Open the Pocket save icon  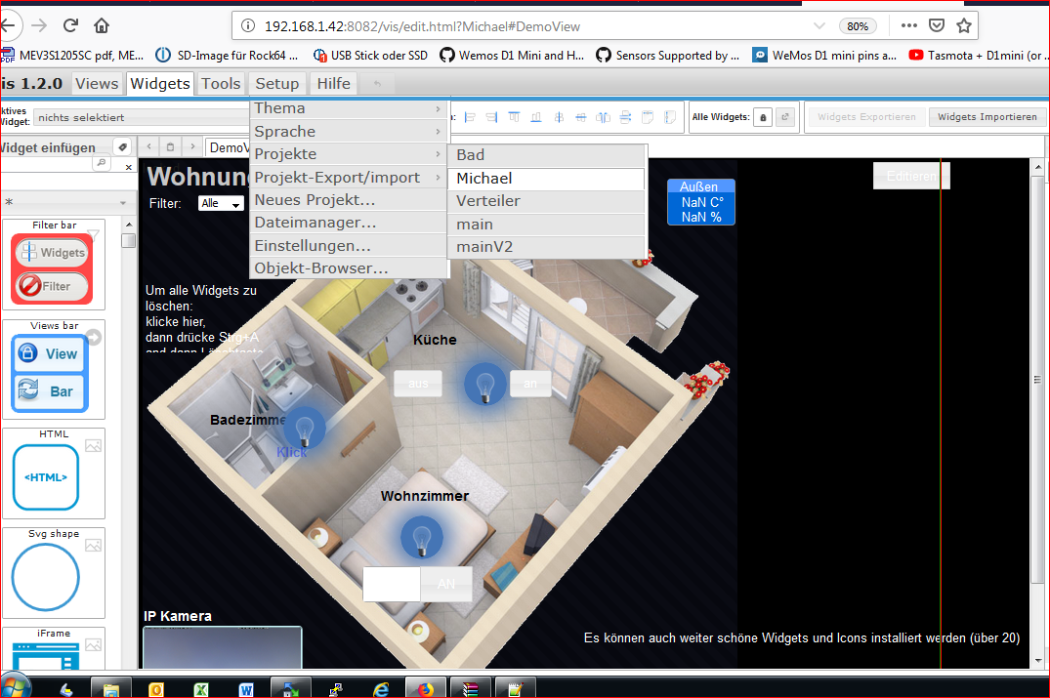pyautogui.click(x=937, y=25)
